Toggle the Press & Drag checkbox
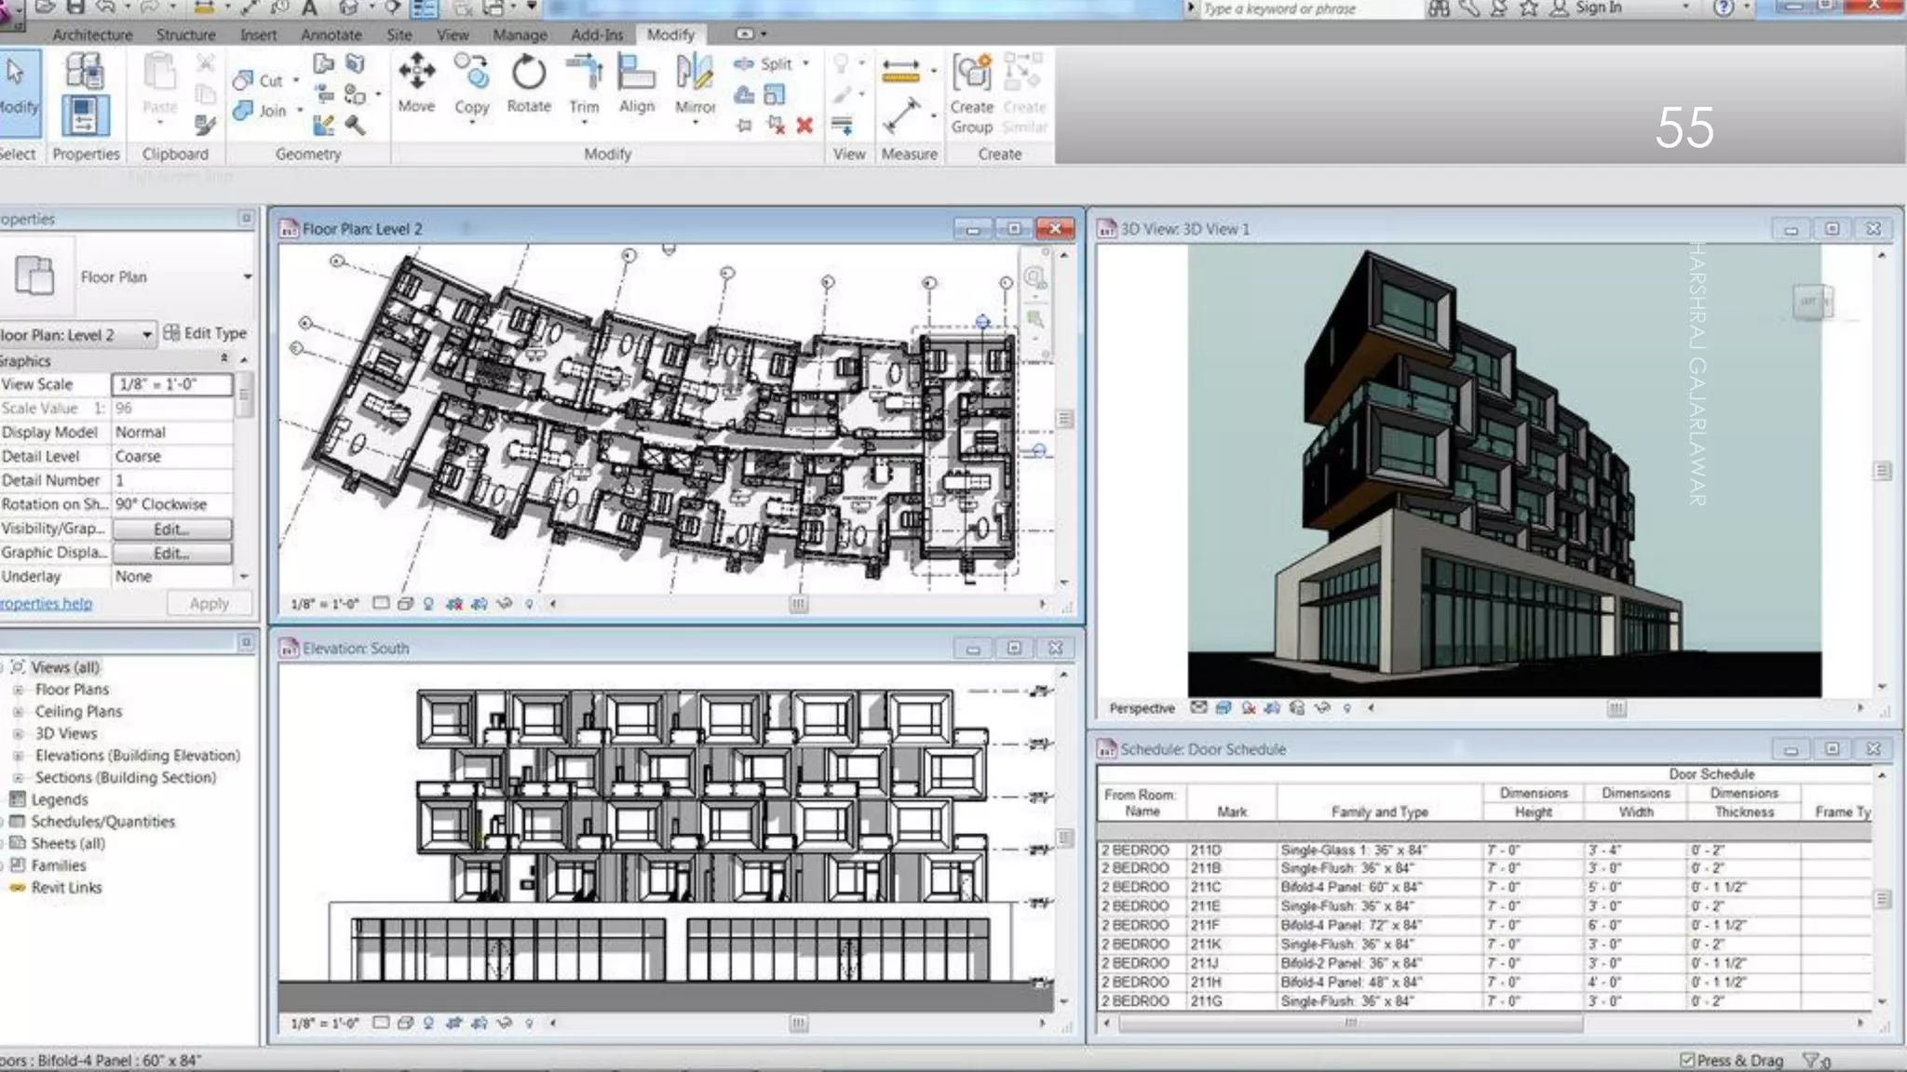1907x1072 pixels. coord(1687,1060)
